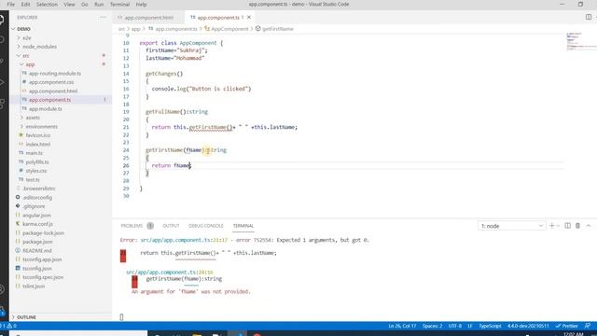Expand the node_modules folder
The height and width of the screenshot is (336, 597).
(x=39, y=47)
